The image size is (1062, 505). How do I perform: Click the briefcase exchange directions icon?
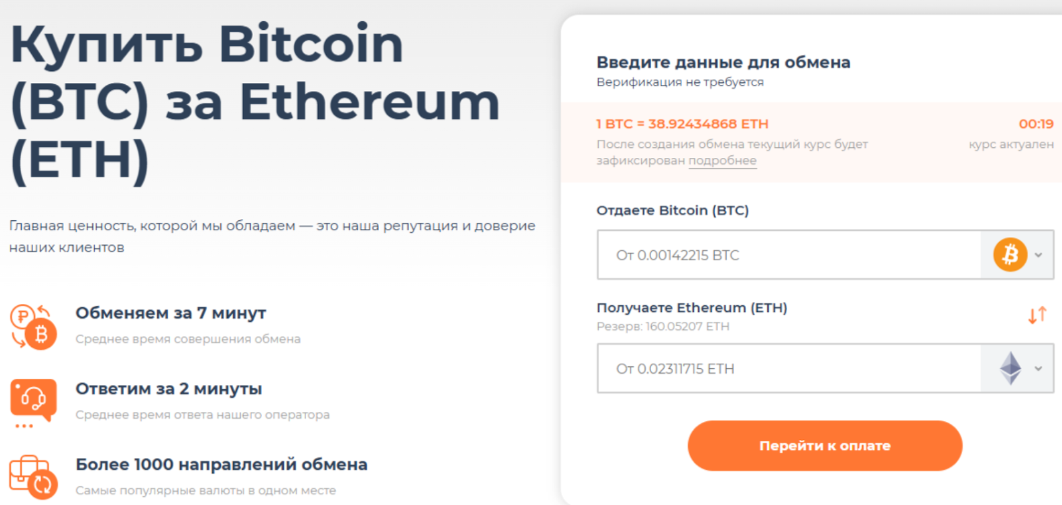pyautogui.click(x=33, y=476)
